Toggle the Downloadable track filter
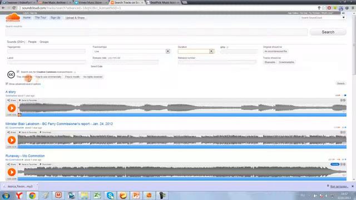Viewport: 356px width, 200px height. pos(286,62)
